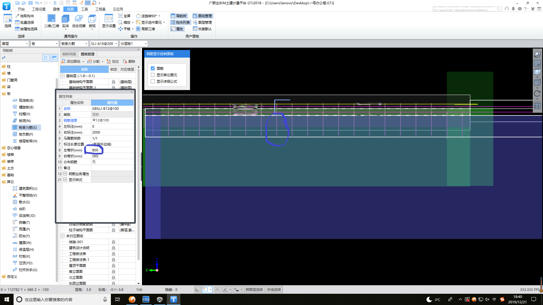Toggle lock for 结施-001 drawing

click(x=113, y=242)
